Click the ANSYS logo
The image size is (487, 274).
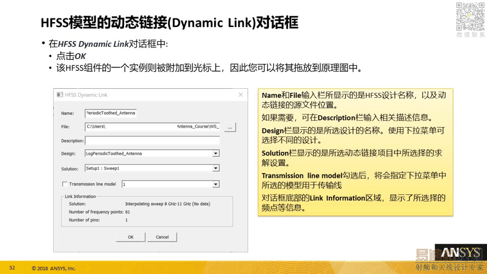point(460,253)
